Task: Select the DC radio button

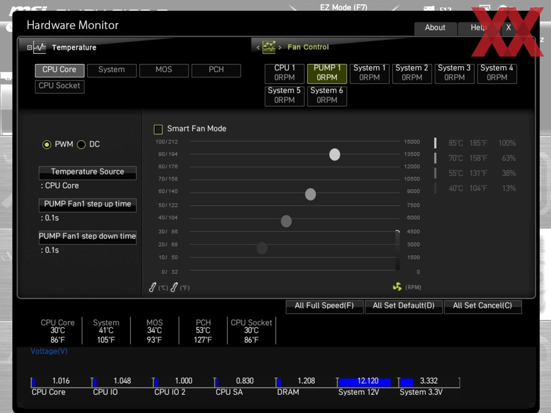Action: 81,145
